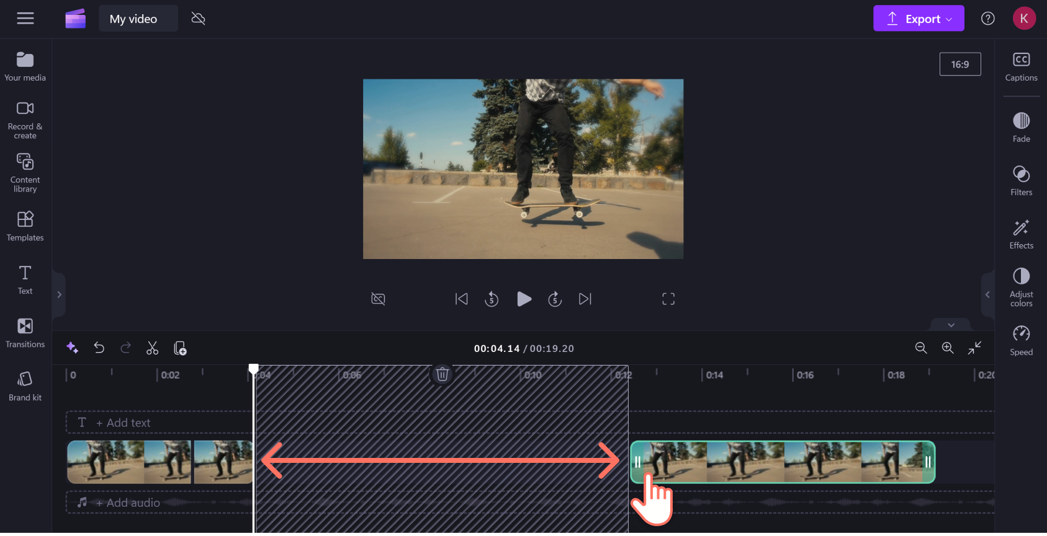Click the playhead marker on timeline
This screenshot has width=1047, height=536.
(x=254, y=369)
